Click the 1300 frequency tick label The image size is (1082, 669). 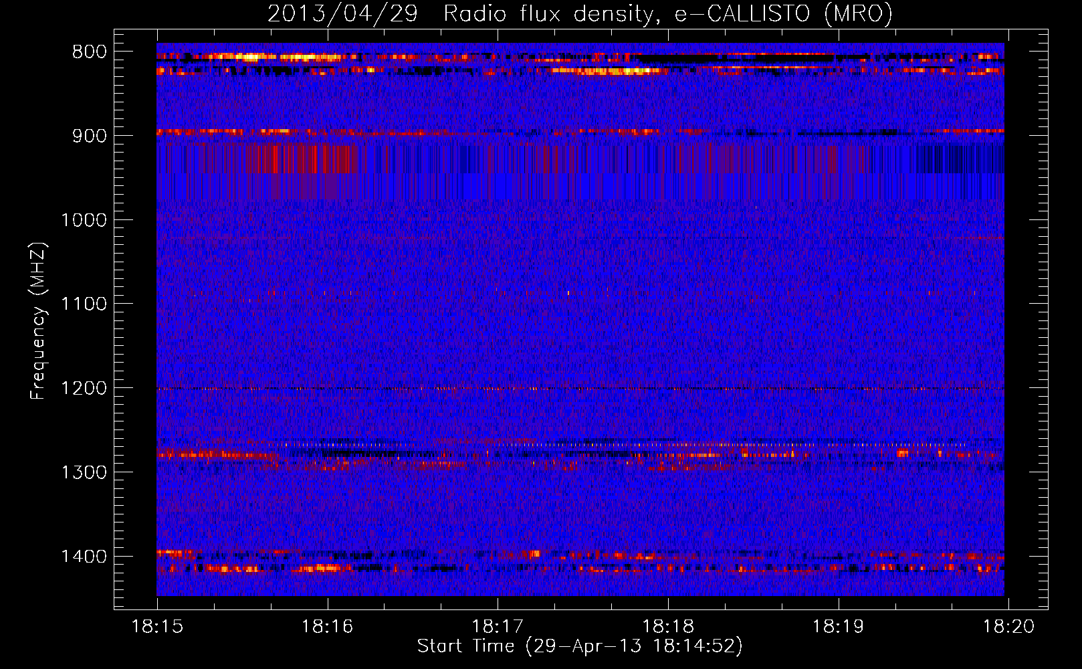tap(84, 472)
